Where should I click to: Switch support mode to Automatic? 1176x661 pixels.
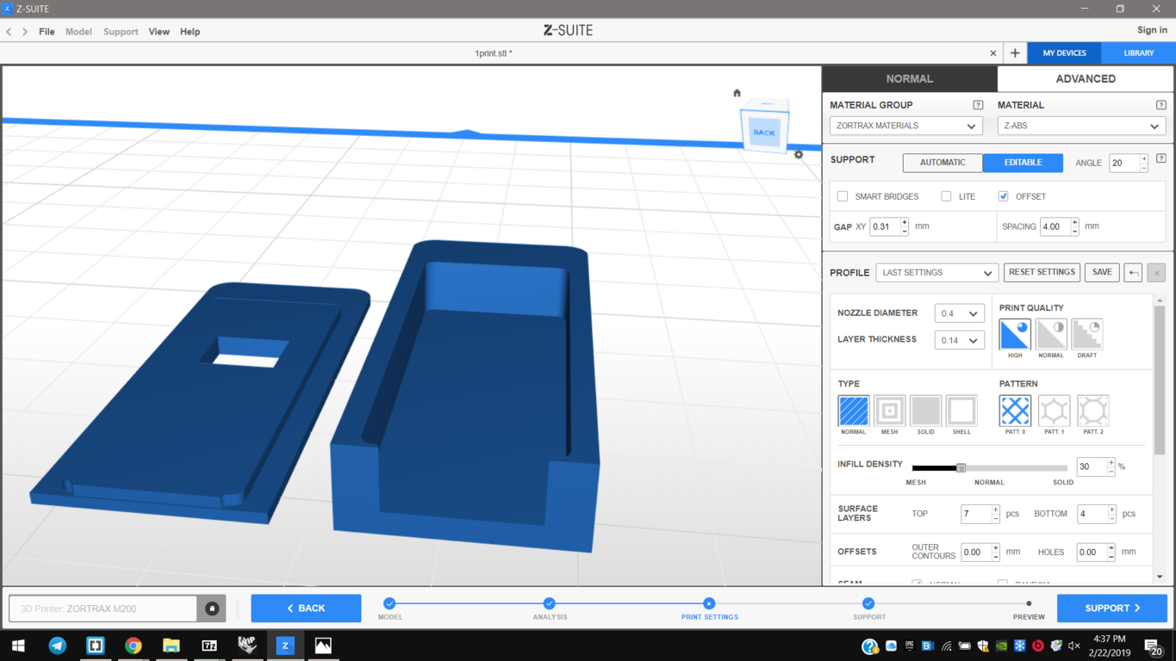coord(943,163)
